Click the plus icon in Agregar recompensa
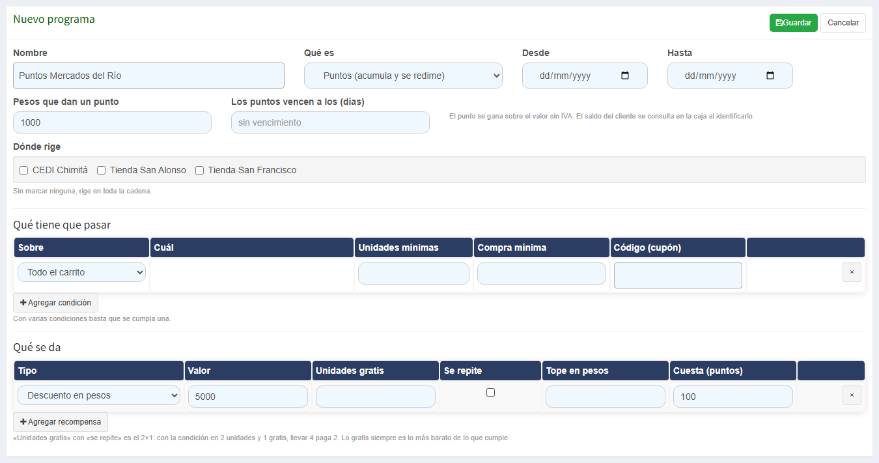879x463 pixels. (23, 422)
